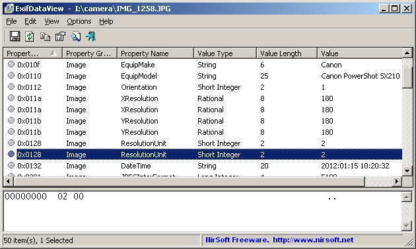
Task: Click the horizontal scrollbar thumb
Action: tap(189, 182)
